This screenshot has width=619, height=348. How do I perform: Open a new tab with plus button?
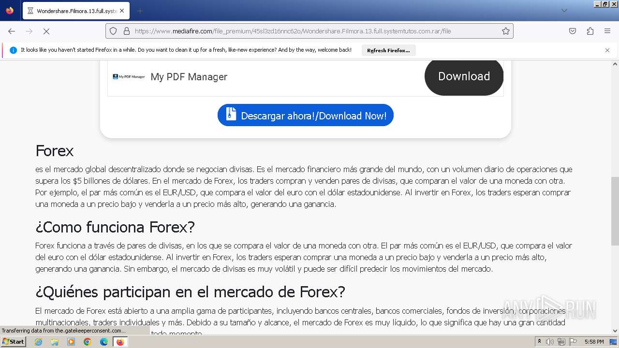pyautogui.click(x=140, y=11)
